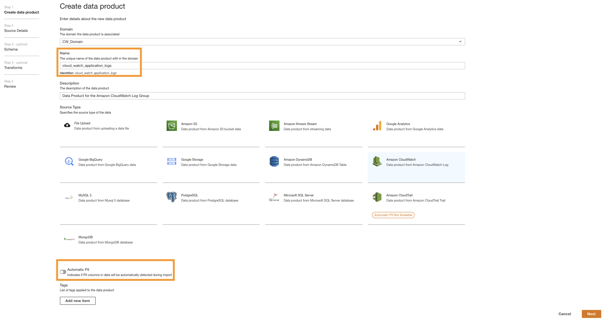
Task: Click the 'Create data product' page heading
Action: [92, 6]
